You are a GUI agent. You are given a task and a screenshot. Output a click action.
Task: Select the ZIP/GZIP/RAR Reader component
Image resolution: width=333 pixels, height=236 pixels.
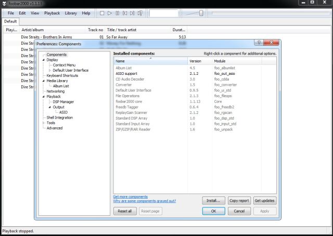(x=195, y=129)
